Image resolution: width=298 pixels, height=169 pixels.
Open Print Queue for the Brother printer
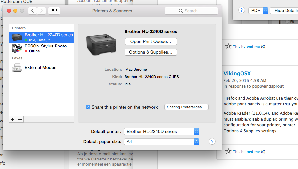coord(151,42)
